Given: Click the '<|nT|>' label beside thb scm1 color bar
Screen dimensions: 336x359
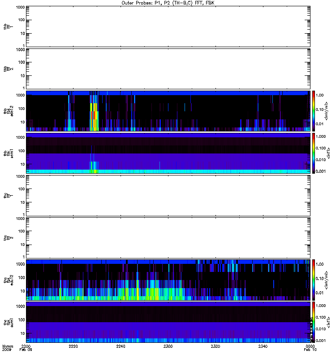Looking at the screenshot, I should (x=329, y=153).
